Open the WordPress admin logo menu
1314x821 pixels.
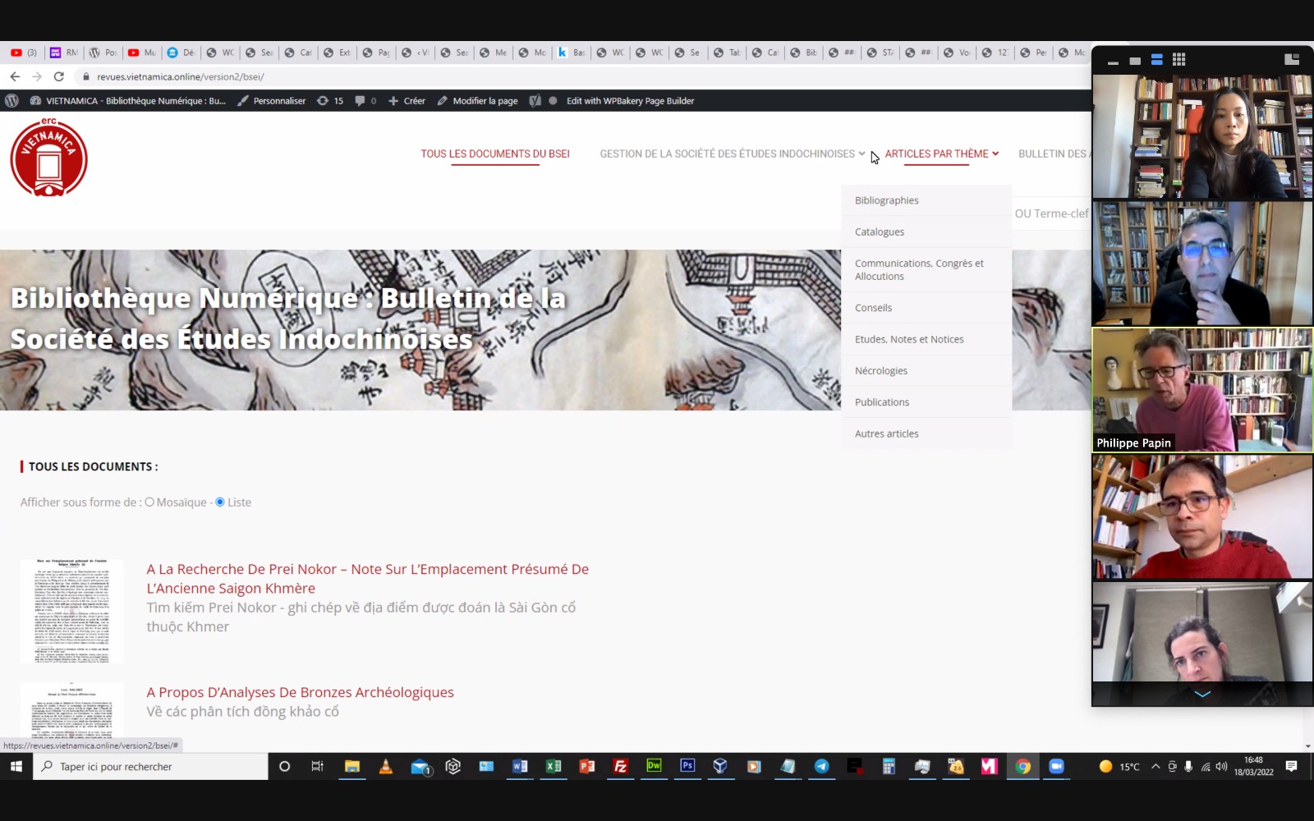pyautogui.click(x=11, y=101)
